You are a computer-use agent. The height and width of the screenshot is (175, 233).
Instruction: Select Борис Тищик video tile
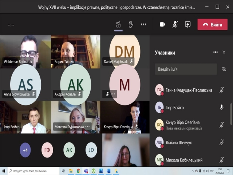(x=75, y=51)
